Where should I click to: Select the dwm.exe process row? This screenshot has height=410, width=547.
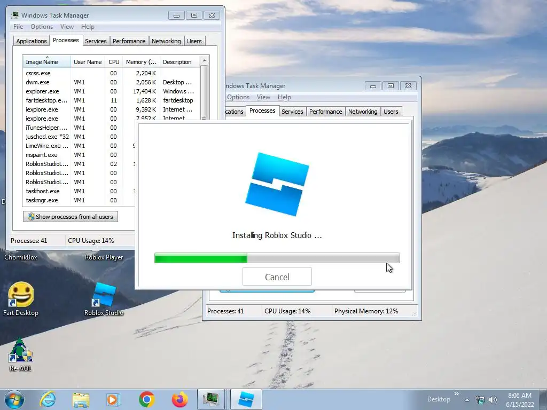[x=111, y=82]
